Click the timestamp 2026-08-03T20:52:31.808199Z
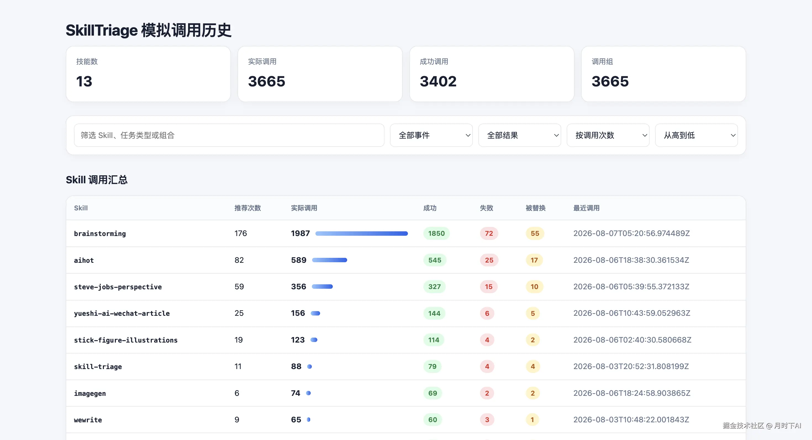Viewport: 812px width, 440px height. (x=631, y=366)
